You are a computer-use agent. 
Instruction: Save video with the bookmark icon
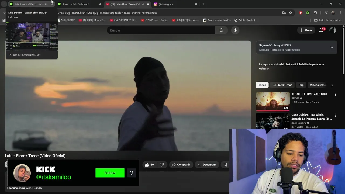(x=225, y=165)
